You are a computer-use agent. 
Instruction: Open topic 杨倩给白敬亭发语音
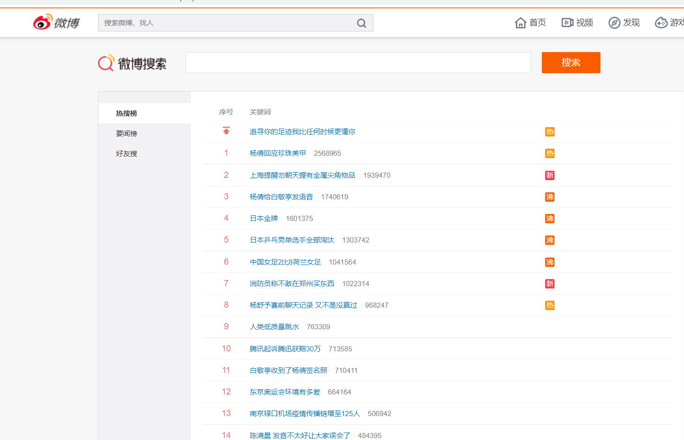(x=281, y=197)
